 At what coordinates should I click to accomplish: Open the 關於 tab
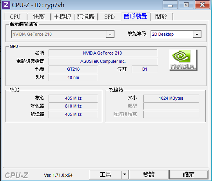(161, 17)
